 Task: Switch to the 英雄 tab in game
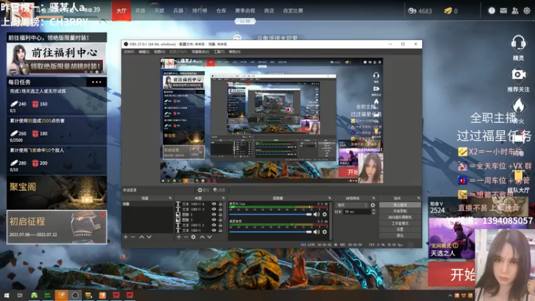click(140, 11)
